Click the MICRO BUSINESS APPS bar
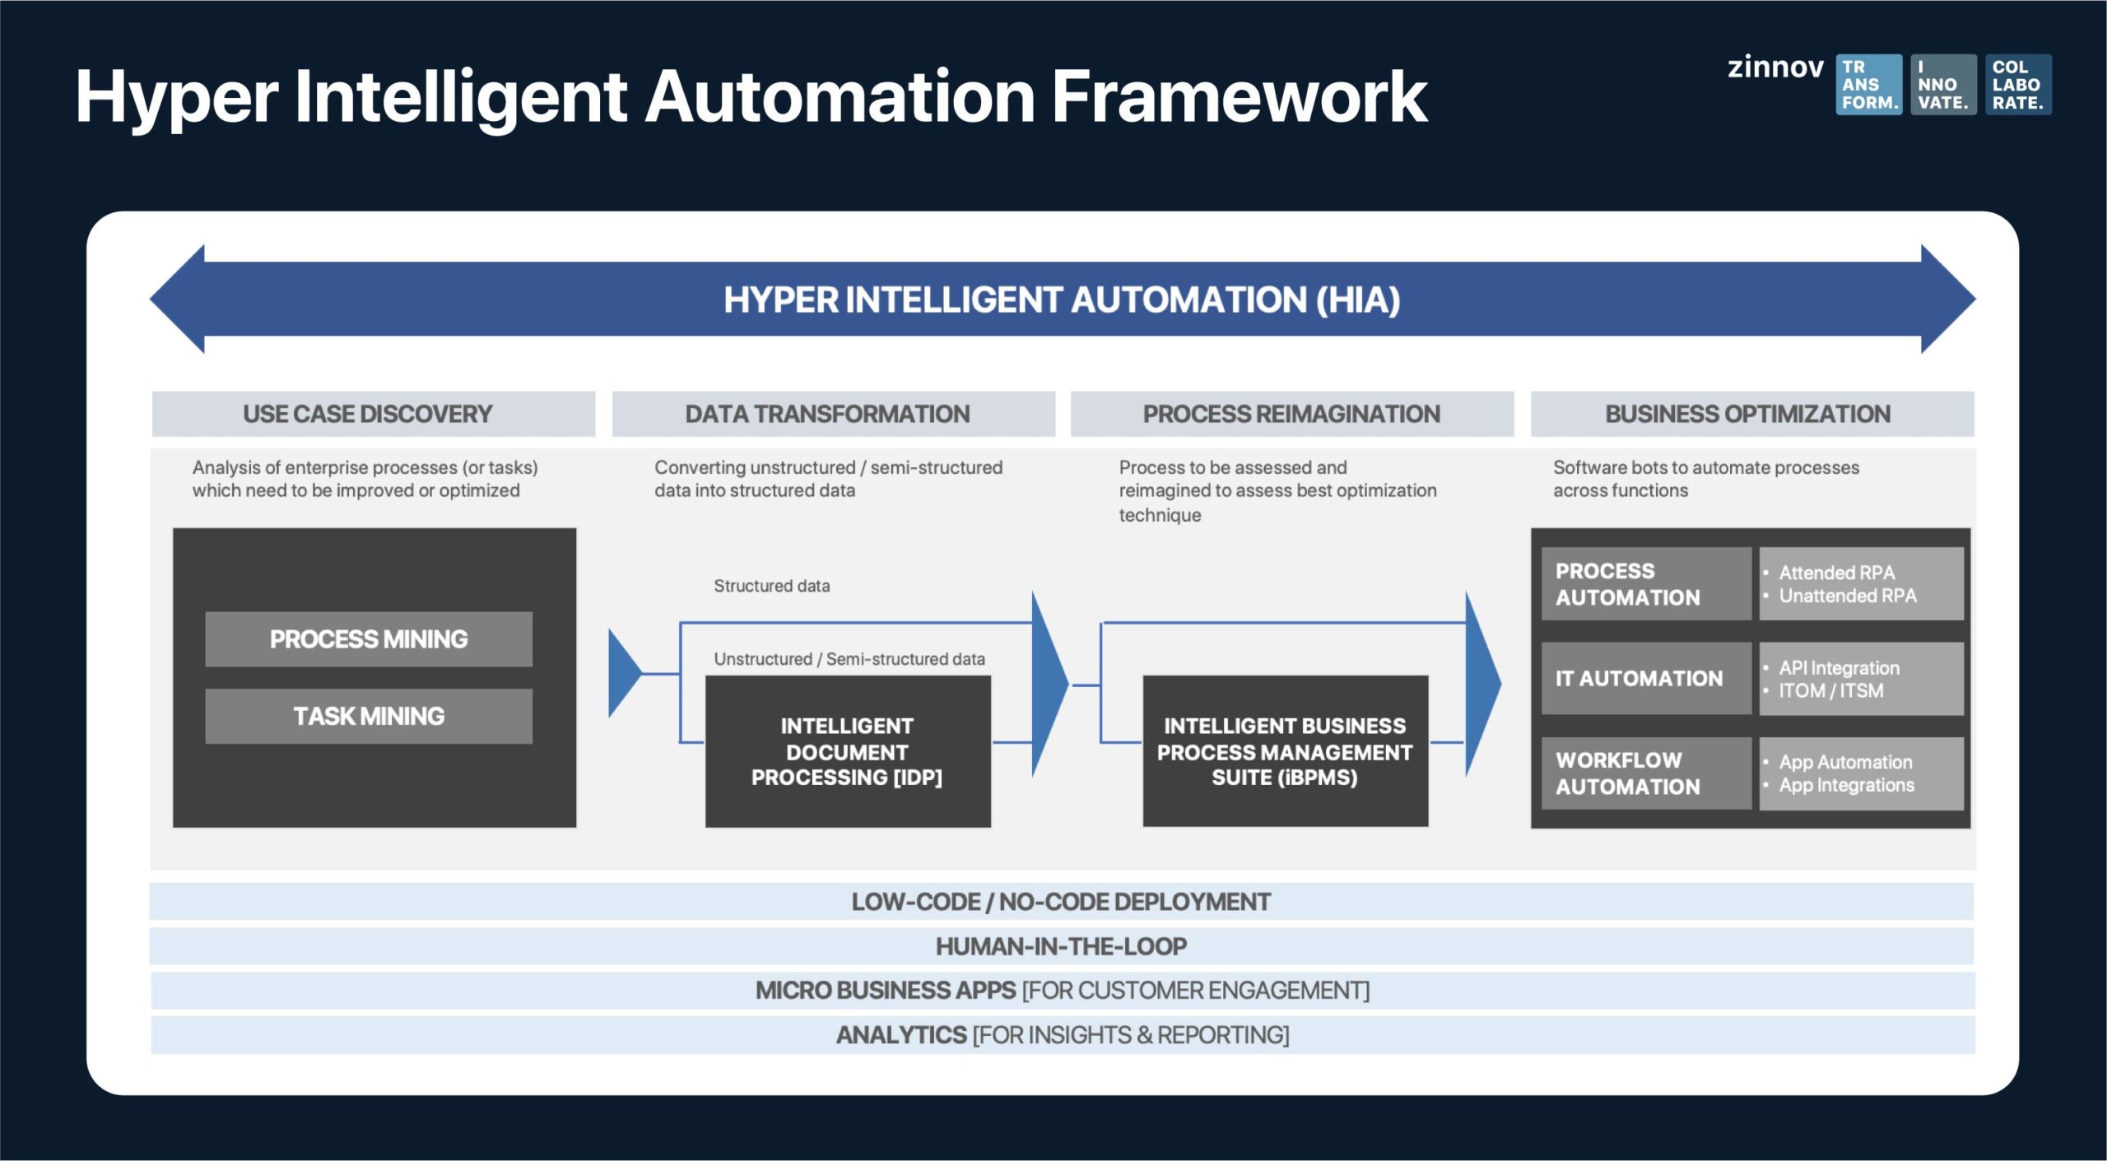Screen dimensions: 2107x1161 [1062, 991]
